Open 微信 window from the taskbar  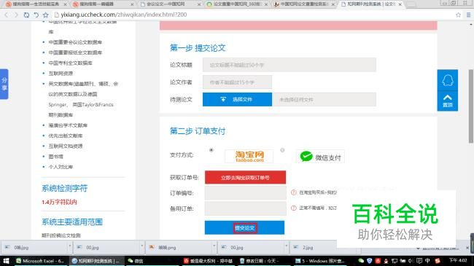pos(152,261)
